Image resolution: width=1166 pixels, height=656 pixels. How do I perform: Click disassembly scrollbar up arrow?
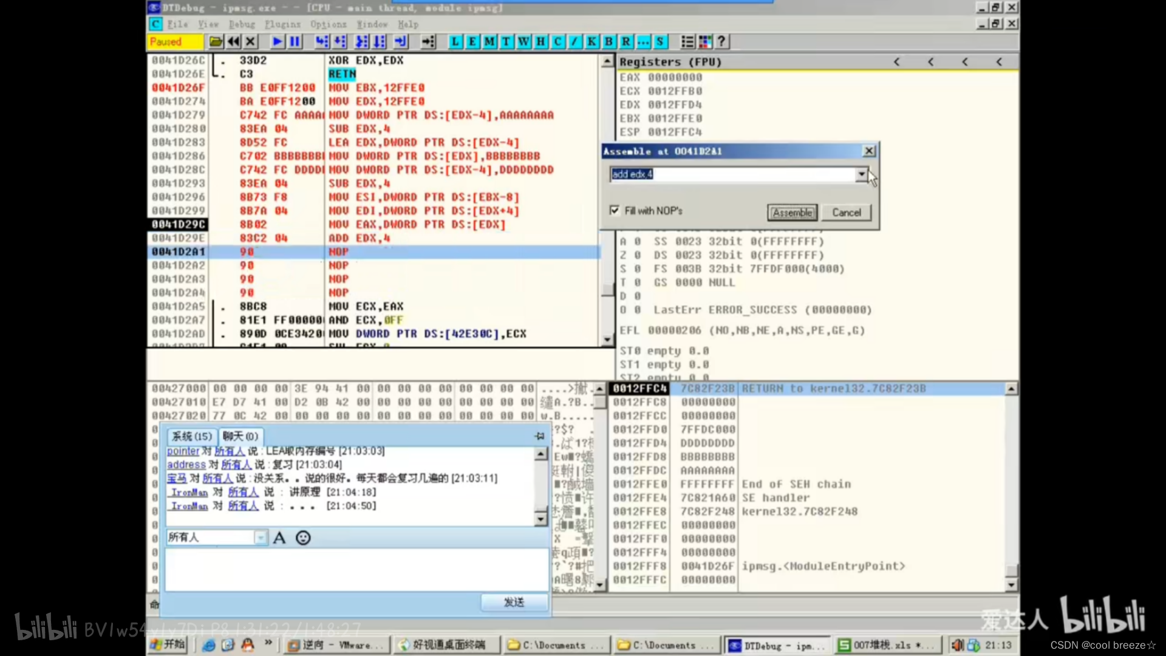click(x=607, y=61)
